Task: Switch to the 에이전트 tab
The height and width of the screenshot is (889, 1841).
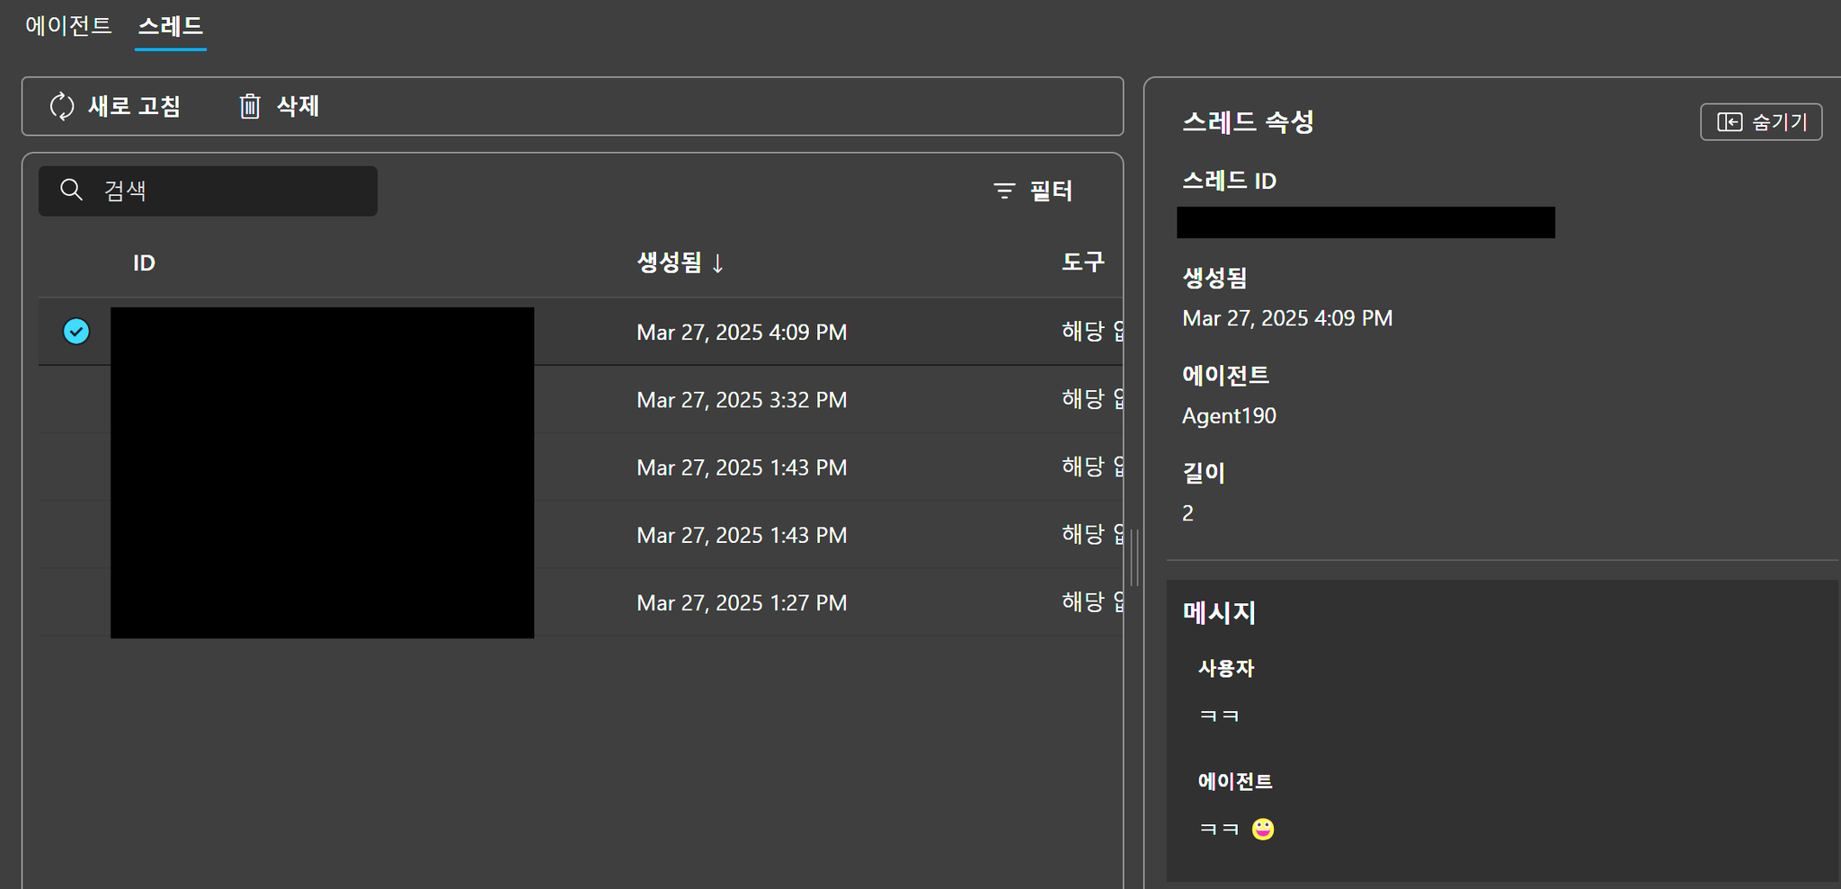Action: pyautogui.click(x=68, y=25)
